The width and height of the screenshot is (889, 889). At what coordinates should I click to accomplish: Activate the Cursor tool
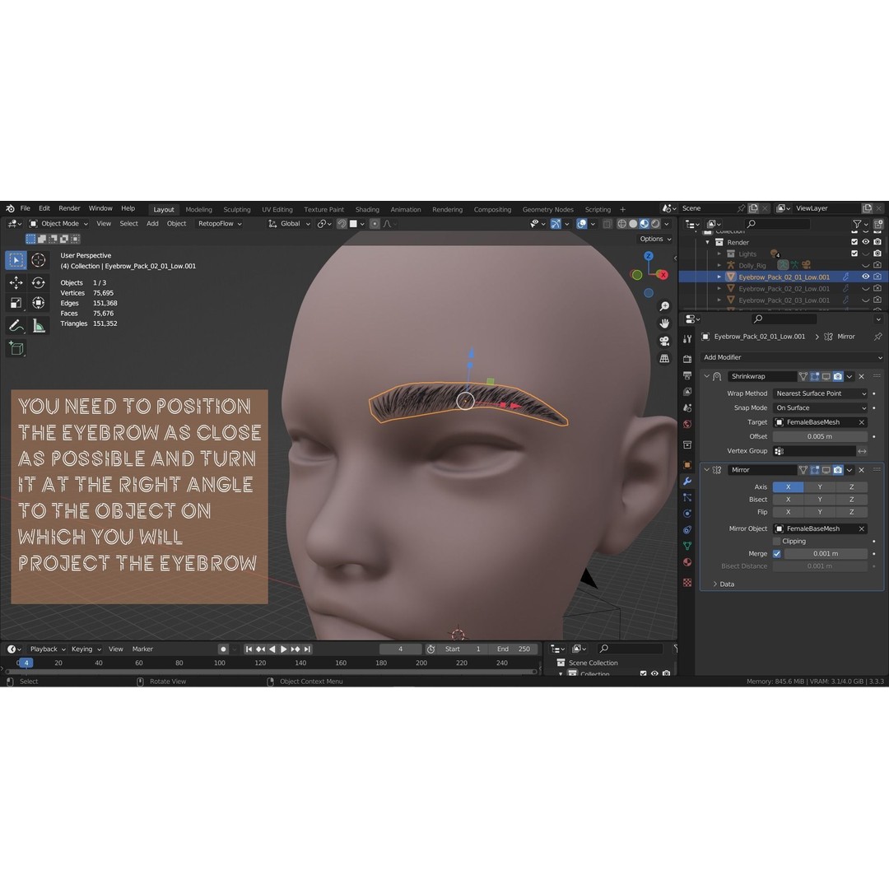[38, 260]
